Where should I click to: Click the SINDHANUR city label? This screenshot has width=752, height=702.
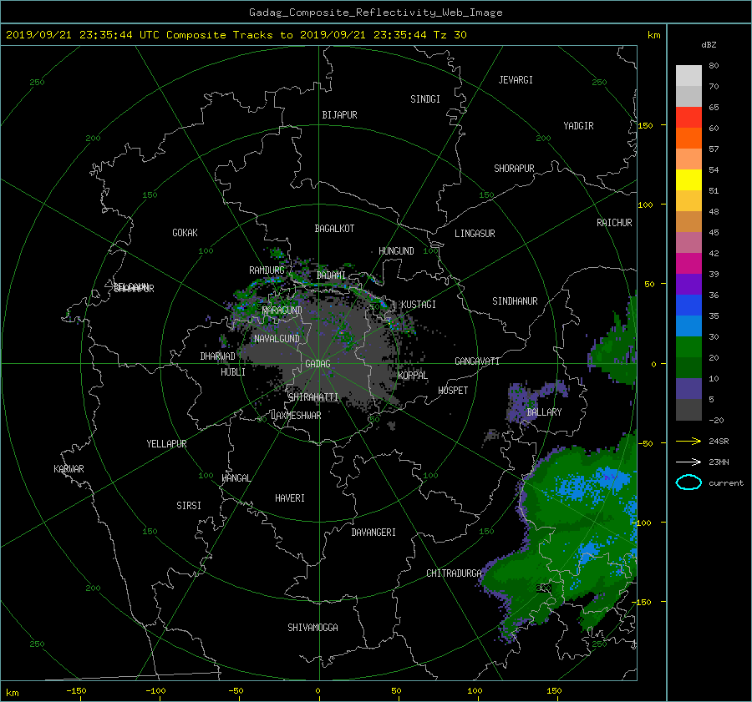(x=515, y=301)
